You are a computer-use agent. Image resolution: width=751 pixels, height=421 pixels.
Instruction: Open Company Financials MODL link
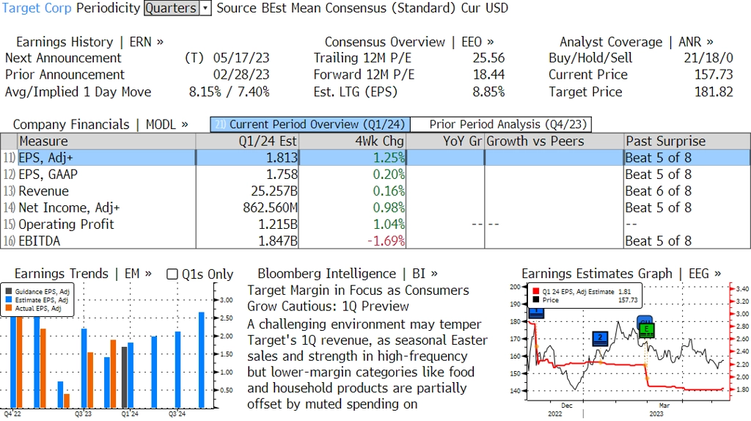tap(100, 125)
